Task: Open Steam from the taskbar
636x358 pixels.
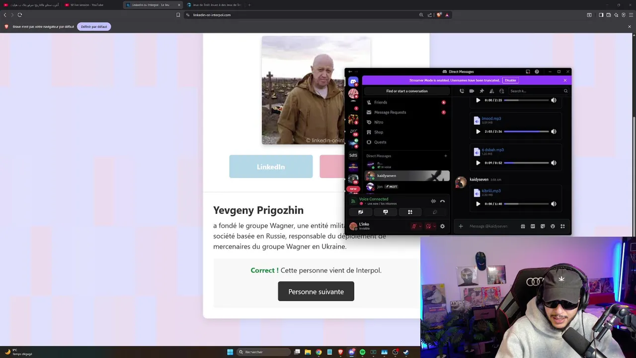Action: pos(406,352)
